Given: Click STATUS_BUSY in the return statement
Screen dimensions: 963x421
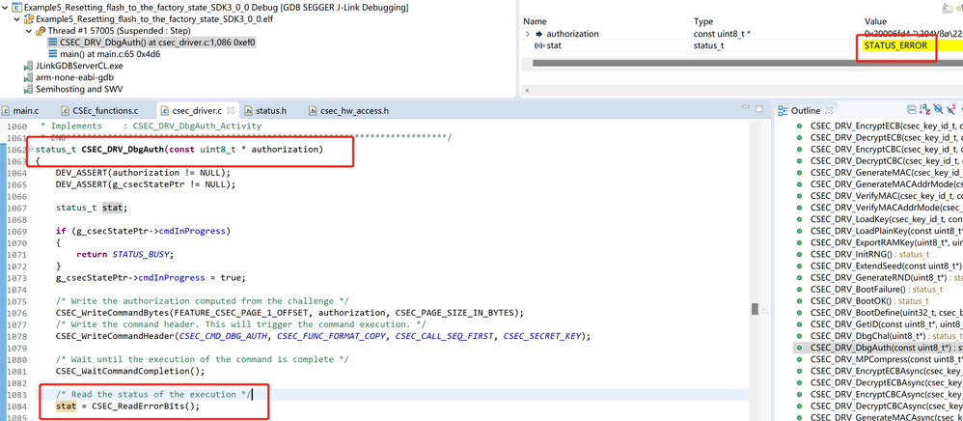Looking at the screenshot, I should click(x=143, y=255).
